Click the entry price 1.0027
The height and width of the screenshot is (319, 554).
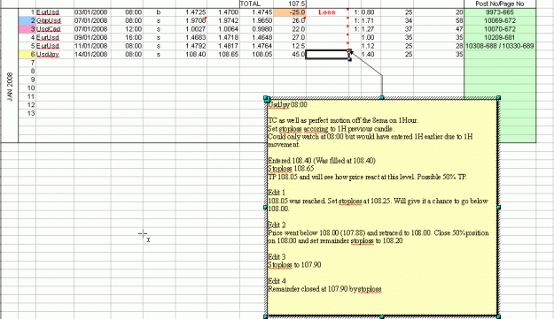(x=191, y=29)
